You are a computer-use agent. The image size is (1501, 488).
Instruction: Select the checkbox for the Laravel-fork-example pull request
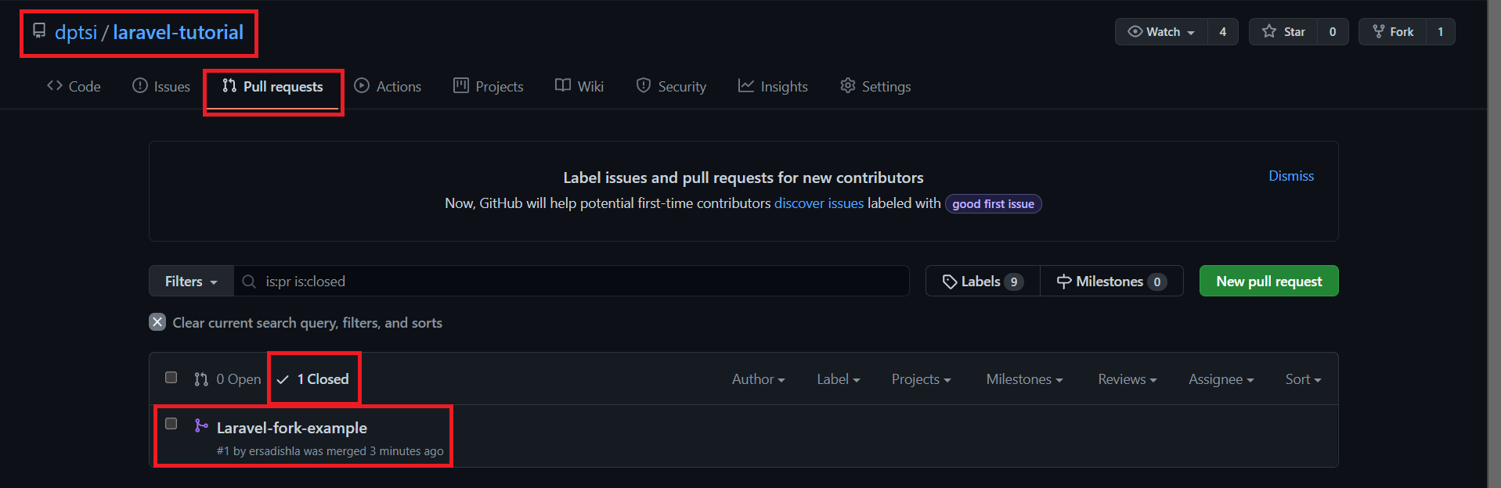point(171,424)
